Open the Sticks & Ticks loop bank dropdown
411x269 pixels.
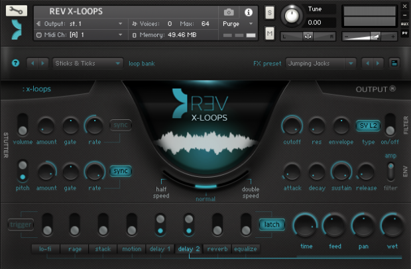coord(88,64)
